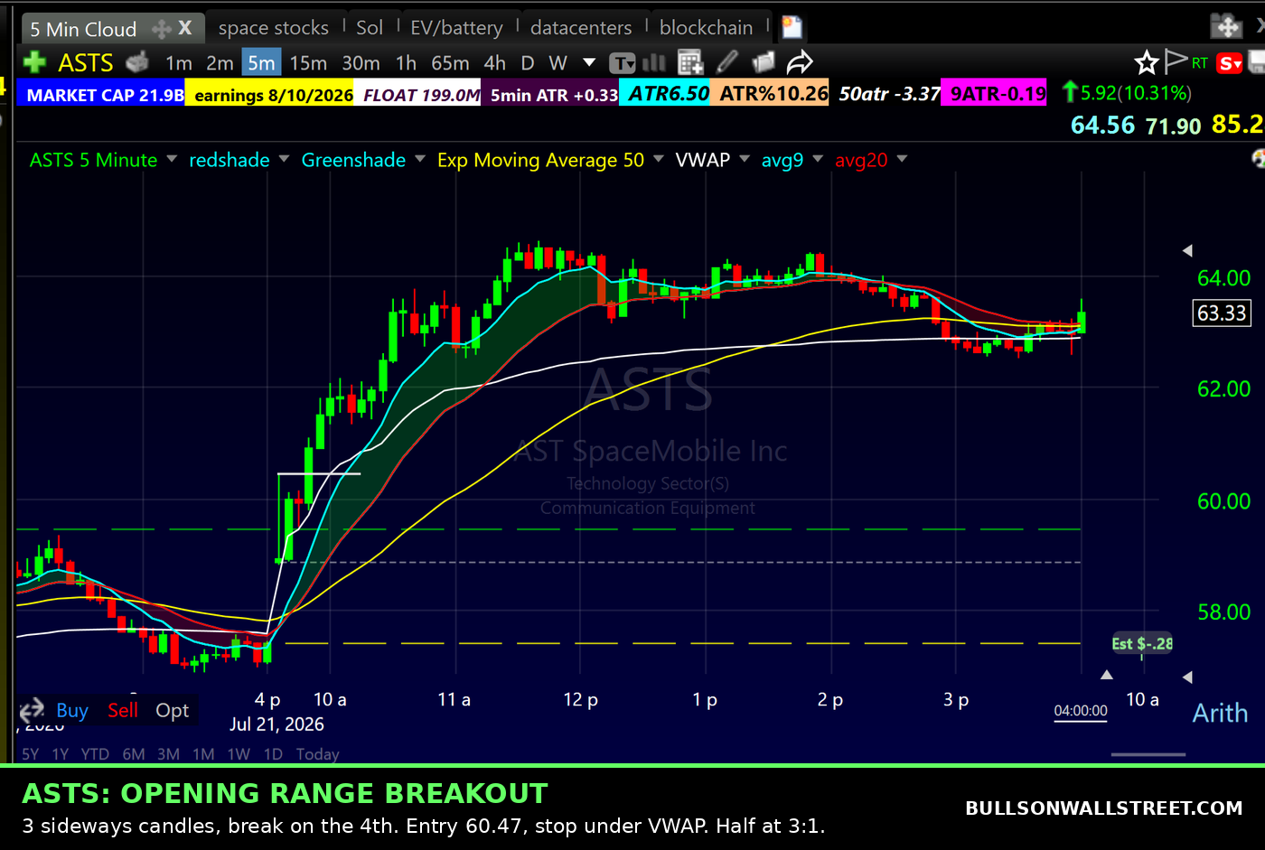The image size is (1265, 850).
Task: Click the horizontal scrollbar below 10 a
Action: 1148,754
